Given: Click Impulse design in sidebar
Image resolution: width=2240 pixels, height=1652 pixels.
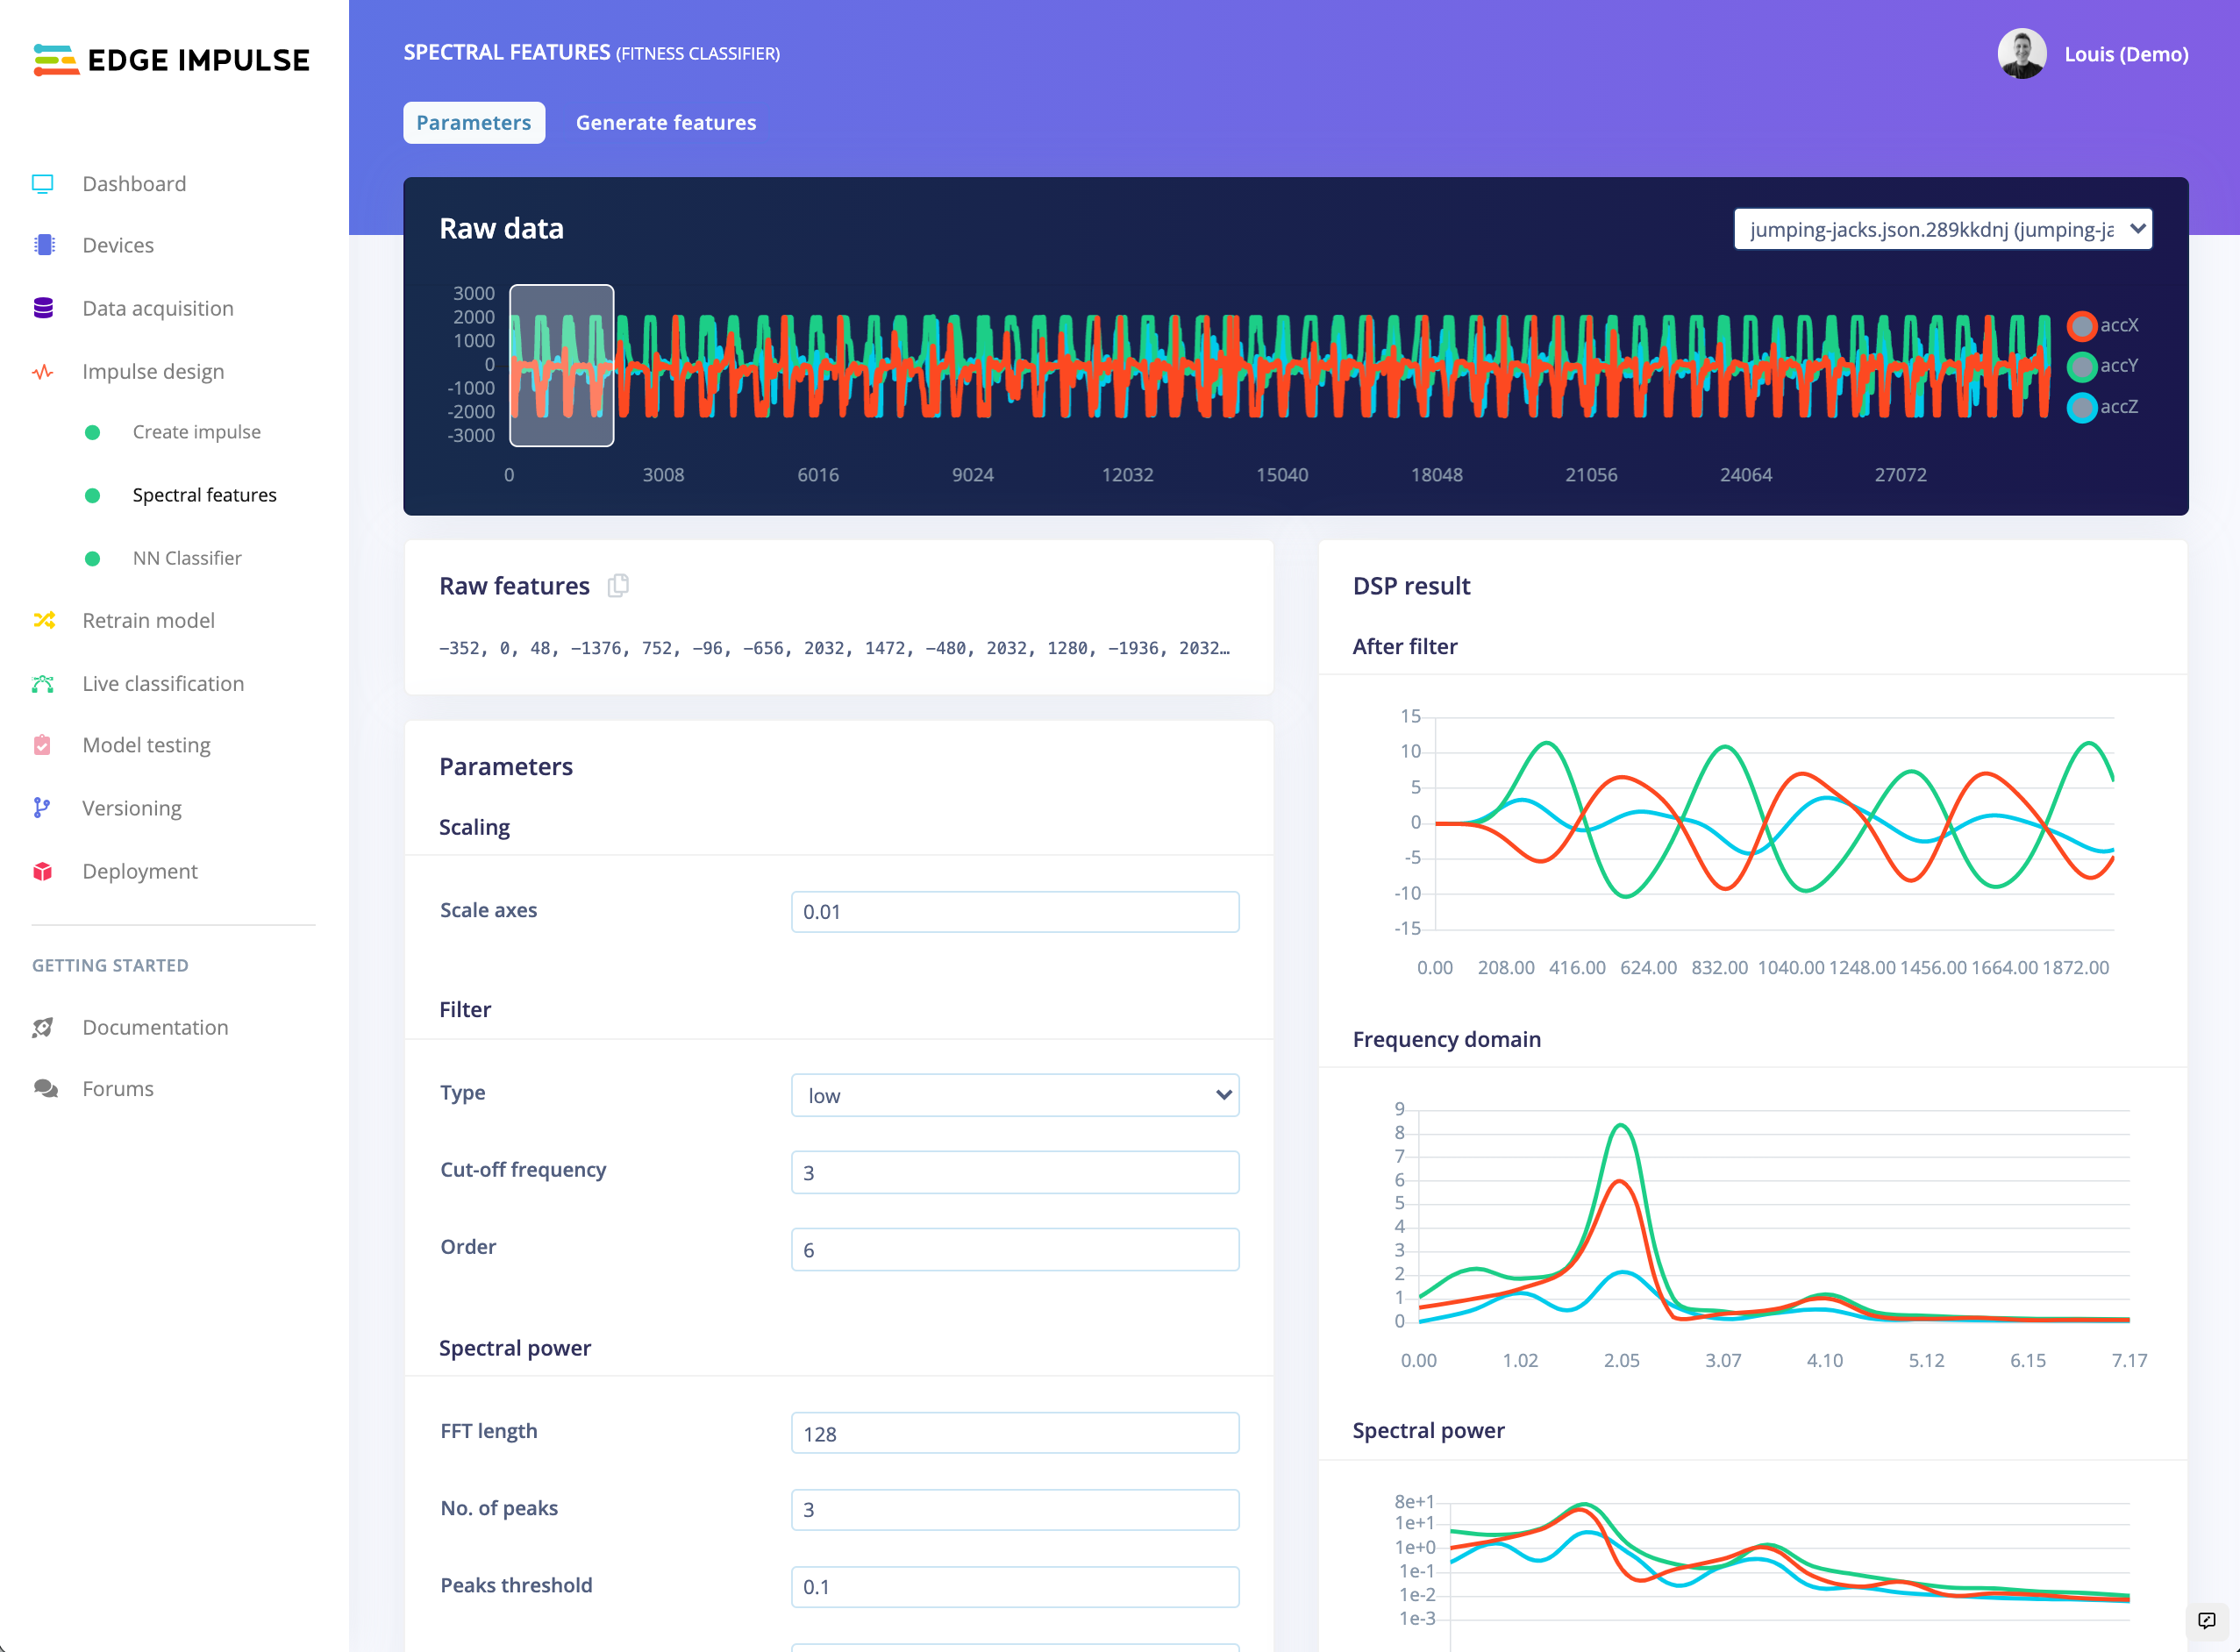Looking at the screenshot, I should pos(153,371).
